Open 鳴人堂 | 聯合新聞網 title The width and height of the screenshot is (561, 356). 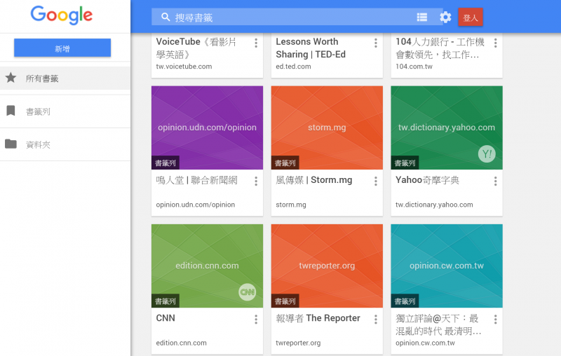[x=196, y=180]
